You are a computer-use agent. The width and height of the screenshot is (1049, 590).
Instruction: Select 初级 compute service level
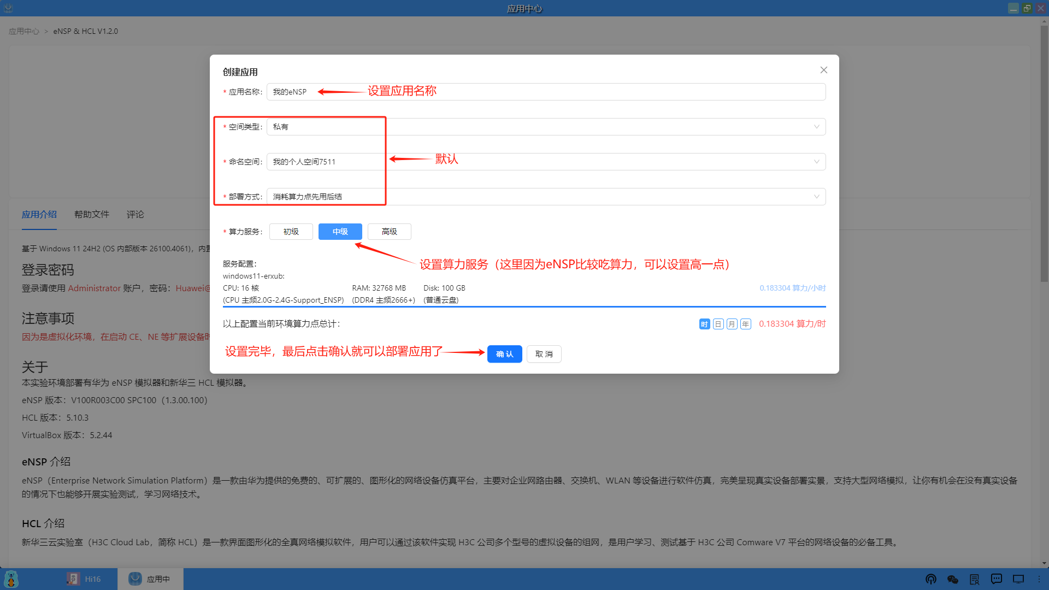point(291,231)
